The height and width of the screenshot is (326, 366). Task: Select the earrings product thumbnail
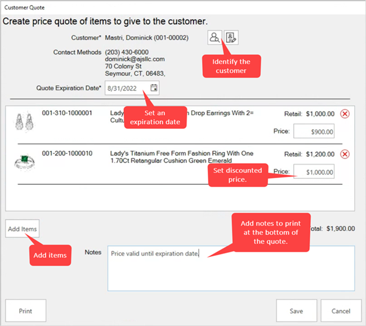coord(23,122)
